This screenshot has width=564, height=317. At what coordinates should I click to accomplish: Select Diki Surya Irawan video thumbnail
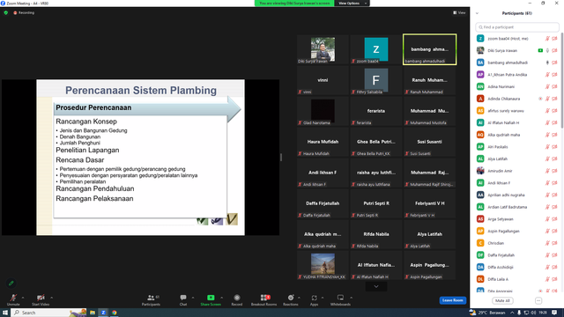tap(323, 49)
